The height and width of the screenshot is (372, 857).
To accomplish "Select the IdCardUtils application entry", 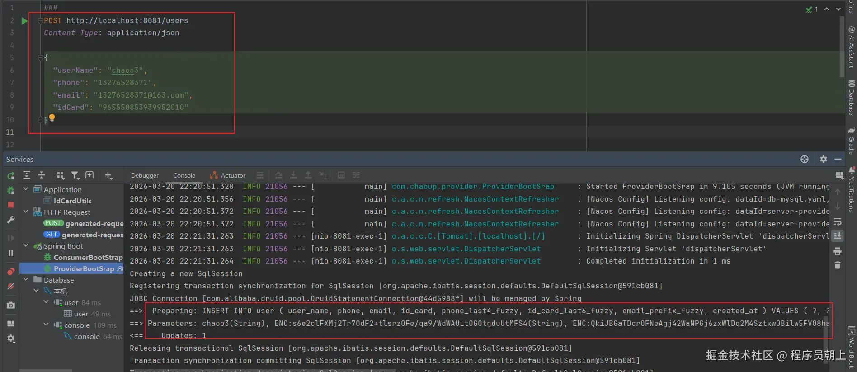I will click(x=68, y=201).
